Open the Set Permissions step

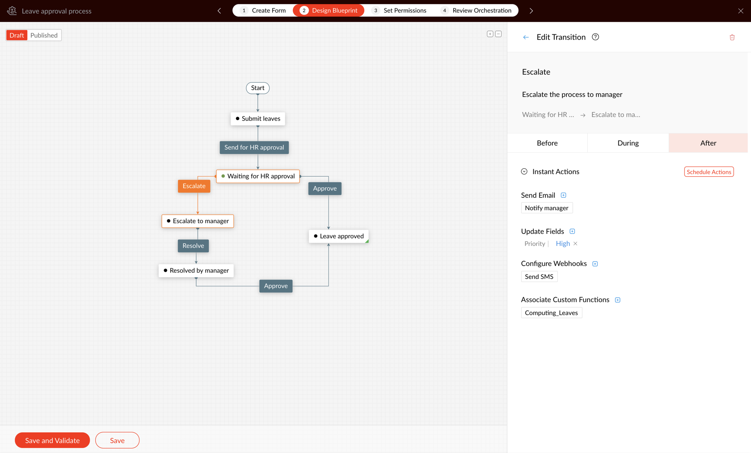tap(400, 10)
